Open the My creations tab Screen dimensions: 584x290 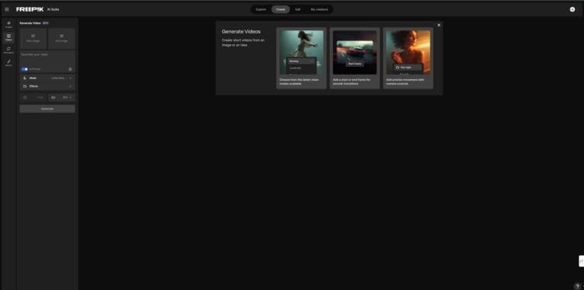click(319, 9)
